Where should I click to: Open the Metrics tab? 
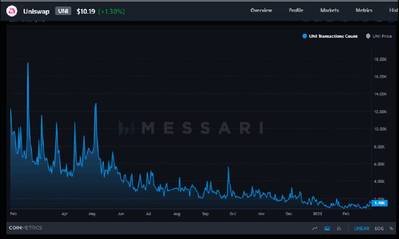(x=364, y=11)
